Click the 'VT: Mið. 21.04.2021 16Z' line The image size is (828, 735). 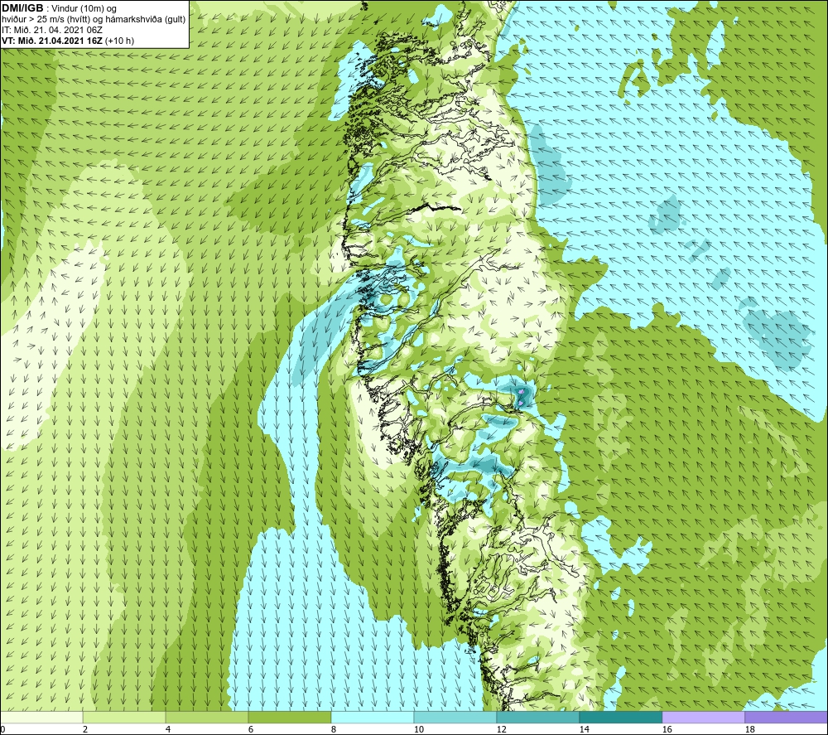pos(52,41)
